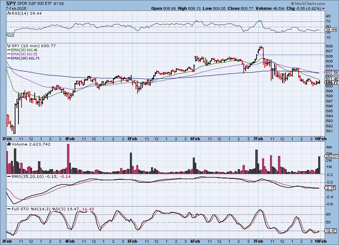Click the EMA(200) 602.79 legend text

point(25,58)
